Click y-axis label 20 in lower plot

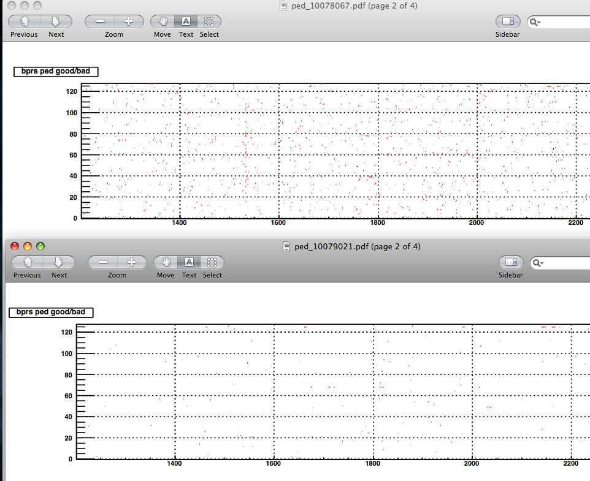tap(68, 438)
